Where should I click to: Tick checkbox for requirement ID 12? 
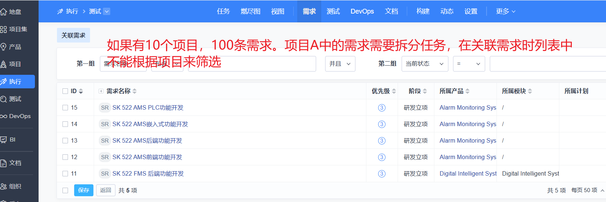pyautogui.click(x=65, y=157)
